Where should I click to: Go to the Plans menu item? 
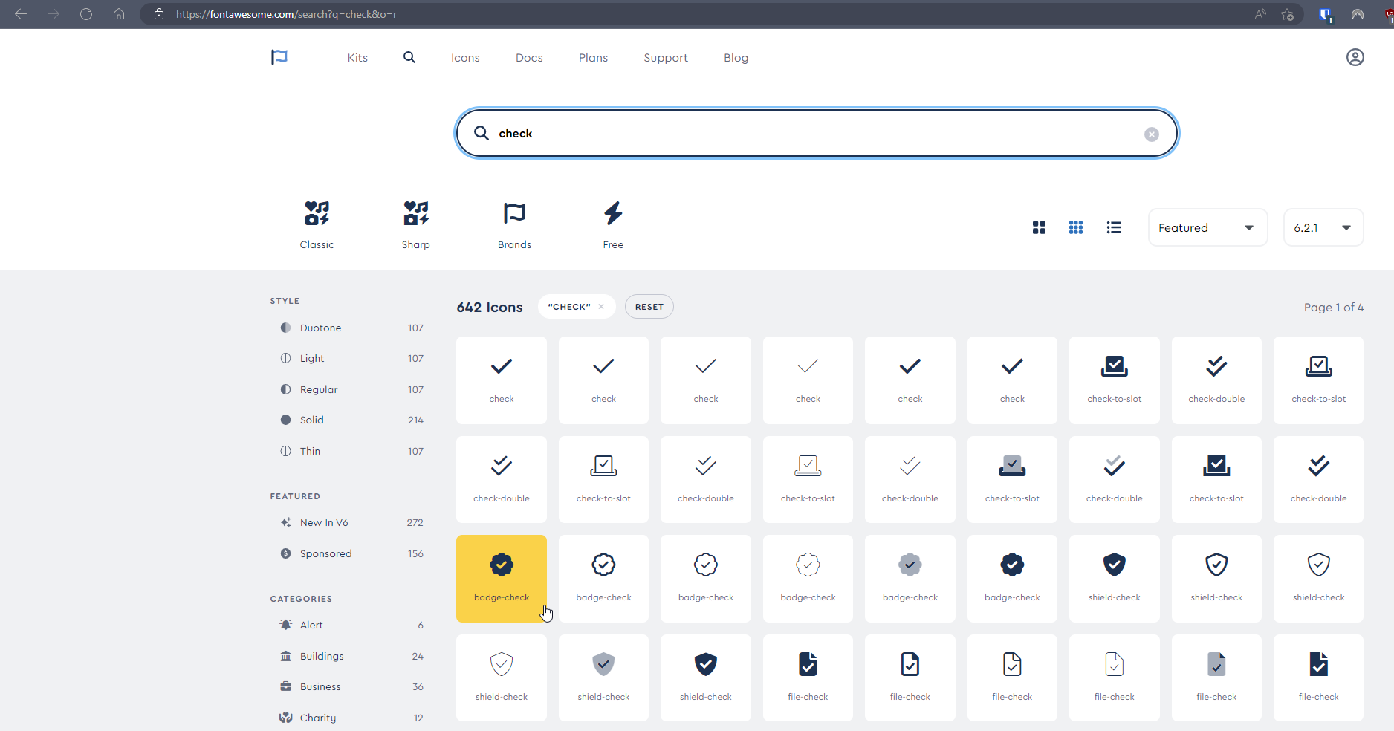593,57
